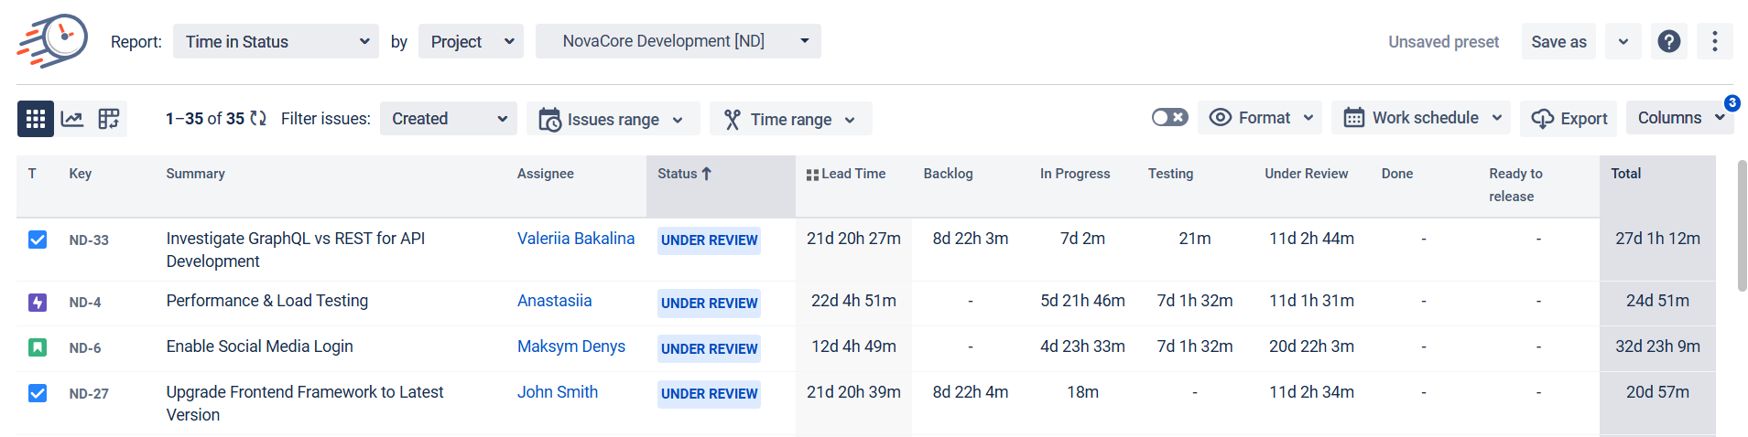Open the help question mark icon
Screen dimensions: 1748x437
click(x=1668, y=41)
